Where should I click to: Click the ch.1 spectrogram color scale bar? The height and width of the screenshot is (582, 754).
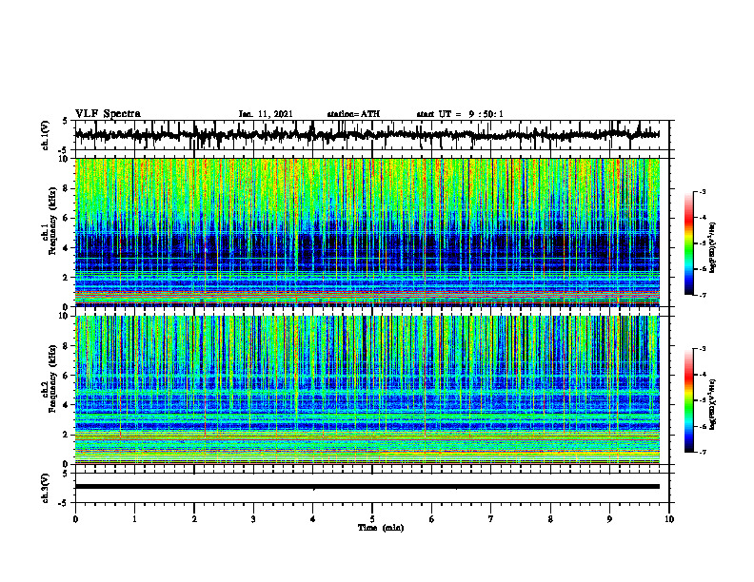coord(689,242)
